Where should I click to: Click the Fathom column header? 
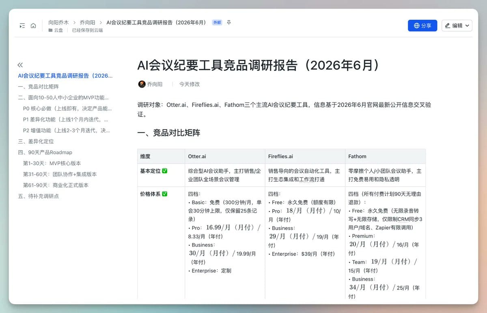(385, 156)
